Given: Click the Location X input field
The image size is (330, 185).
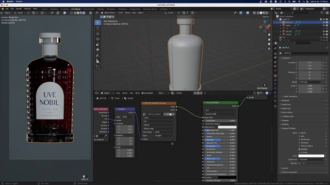Looking at the screenshot, I should (310, 63).
